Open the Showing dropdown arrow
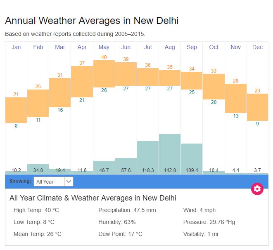273x250 pixels. 69,182
